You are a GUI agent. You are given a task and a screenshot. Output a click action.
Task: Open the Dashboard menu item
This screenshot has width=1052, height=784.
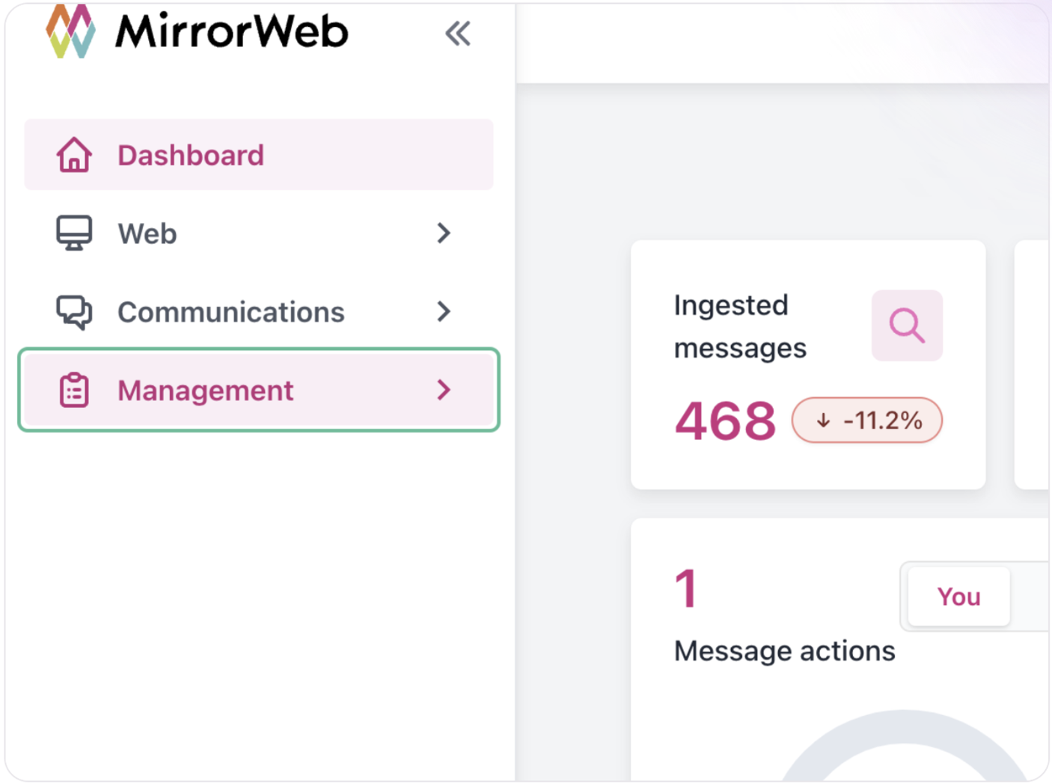[x=259, y=155]
